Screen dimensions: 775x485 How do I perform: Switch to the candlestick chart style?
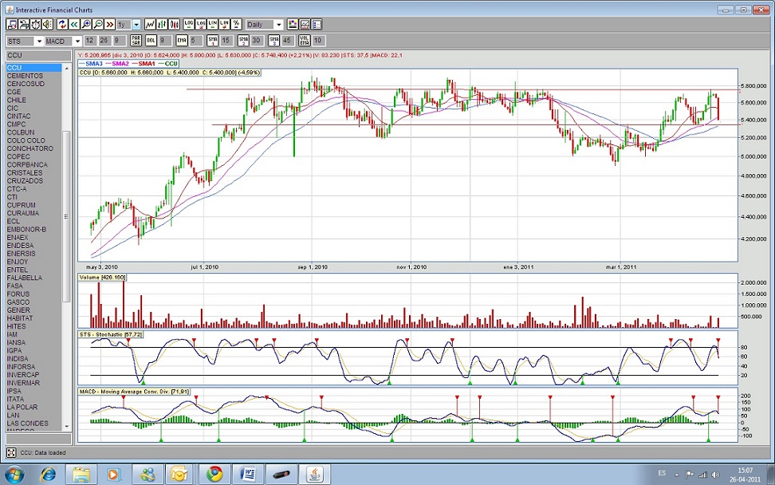coord(175,24)
